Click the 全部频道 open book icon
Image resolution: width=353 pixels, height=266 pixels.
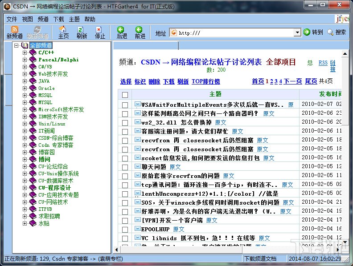(x=25, y=46)
